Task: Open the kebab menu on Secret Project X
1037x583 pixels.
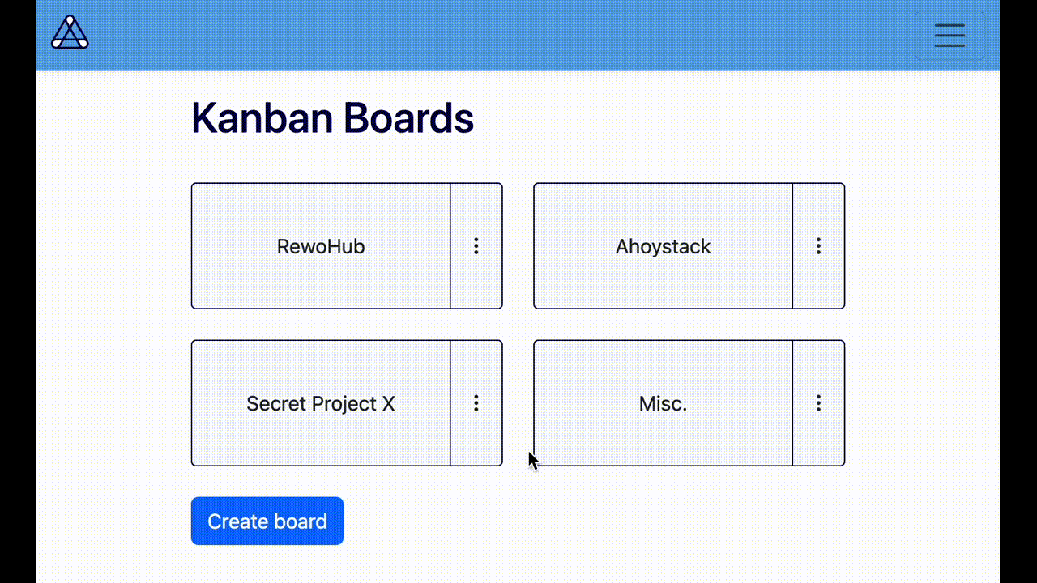Action: (x=476, y=403)
